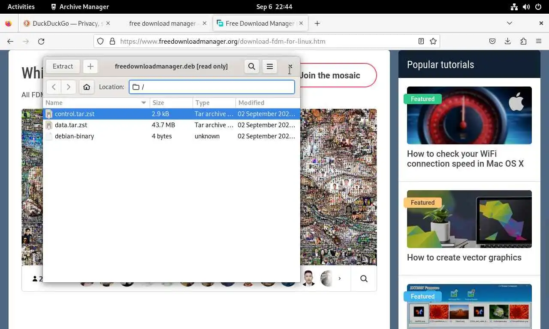The image size is (549, 329).
Task: Click the speedometer tutorial thumbnail
Action: pos(469,115)
